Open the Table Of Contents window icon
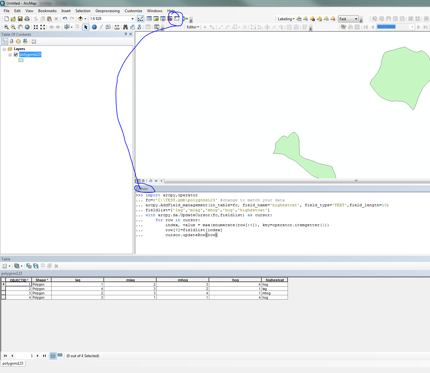 coord(149,19)
